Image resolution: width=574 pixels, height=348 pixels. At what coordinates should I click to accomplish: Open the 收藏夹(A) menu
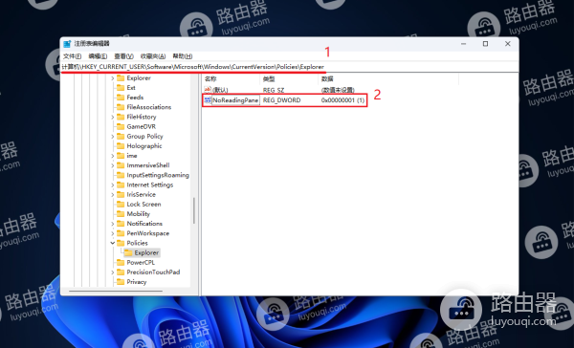click(153, 56)
